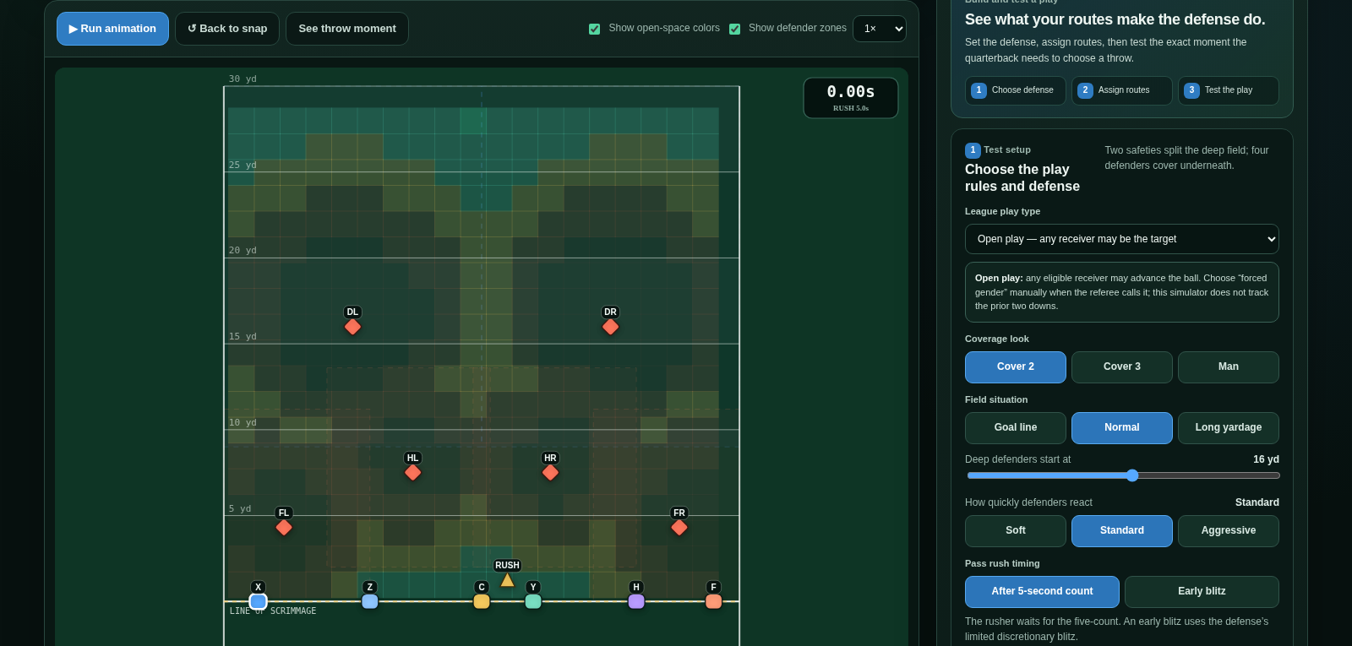Click the 20 yd field label

[x=243, y=250]
